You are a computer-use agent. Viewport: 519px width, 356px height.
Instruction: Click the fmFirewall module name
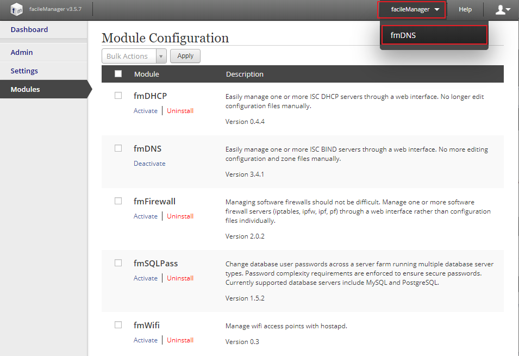[x=154, y=201]
